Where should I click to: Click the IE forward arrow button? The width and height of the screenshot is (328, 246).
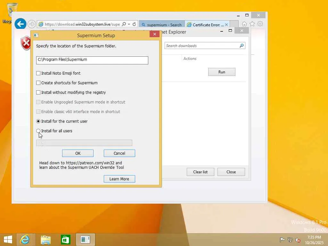(x=32, y=24)
